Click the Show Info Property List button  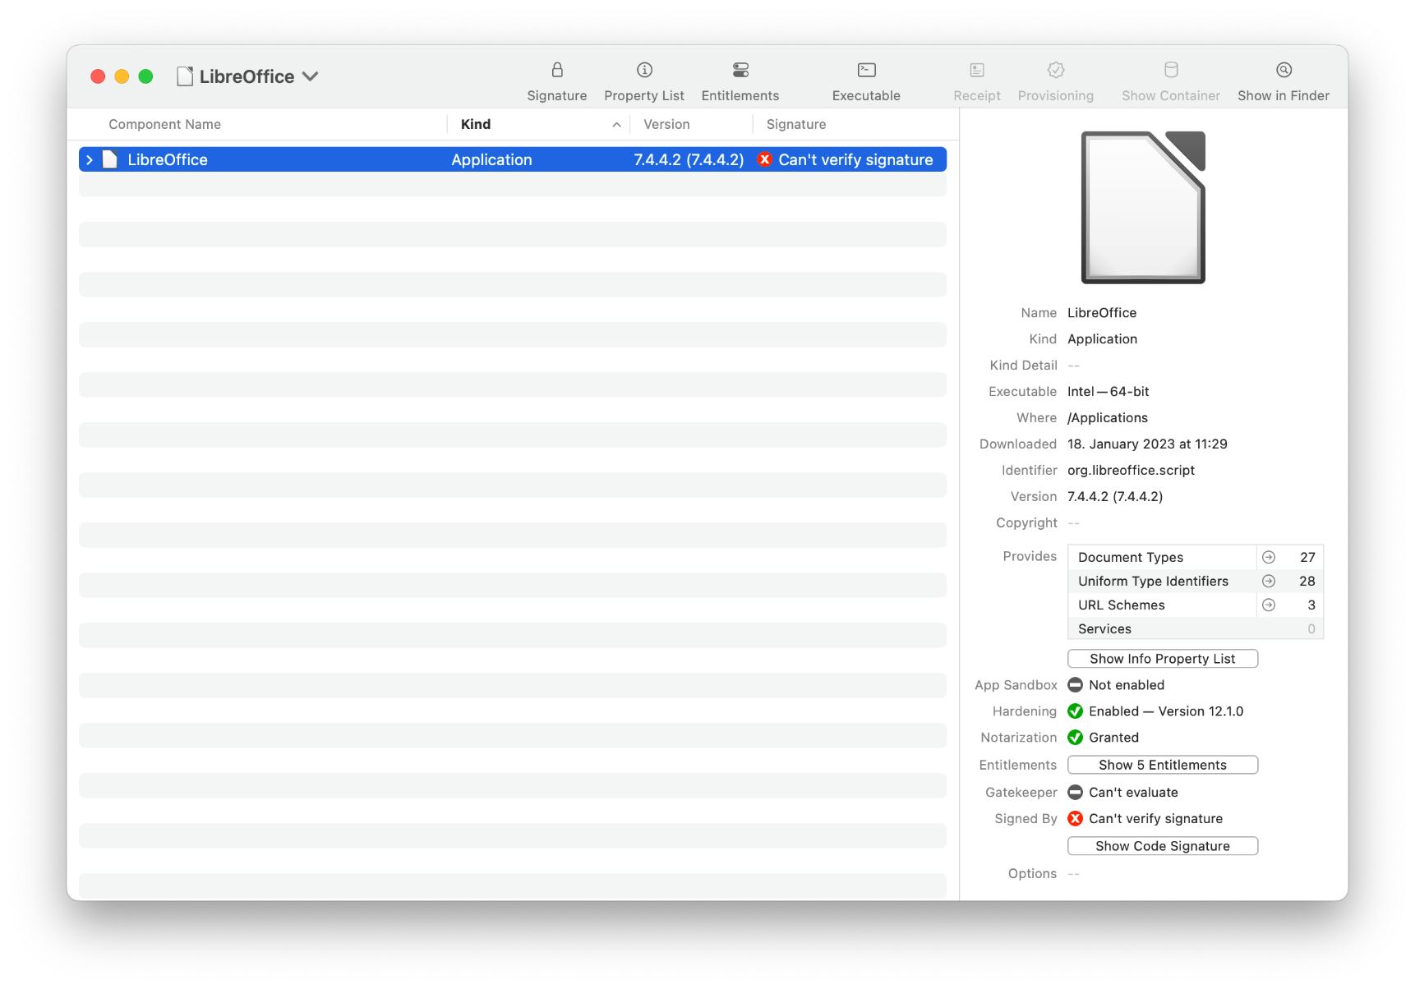[x=1162, y=659]
